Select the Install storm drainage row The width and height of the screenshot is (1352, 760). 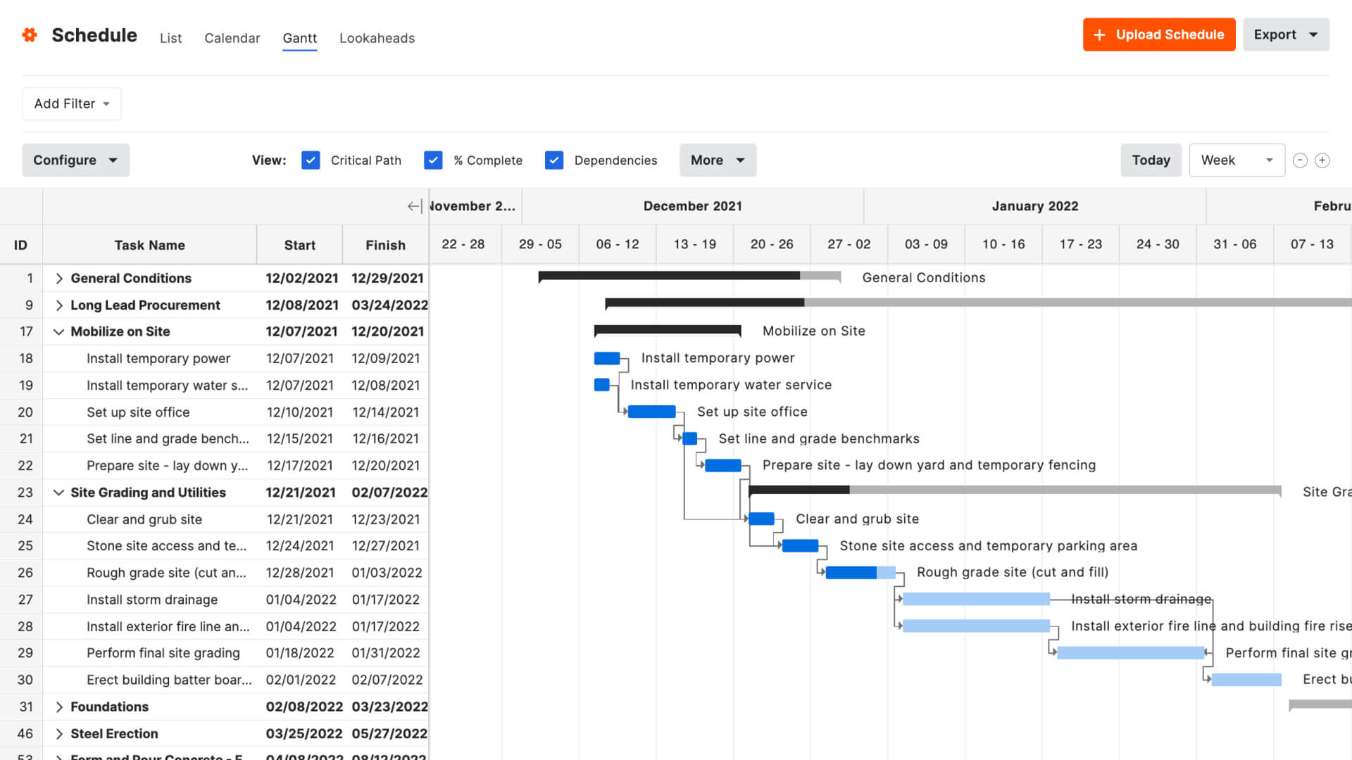coord(214,600)
